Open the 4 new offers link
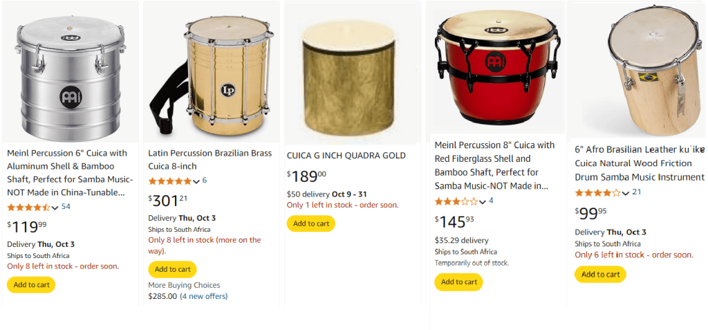Screen dimensions: 708x330 pyautogui.click(x=203, y=296)
